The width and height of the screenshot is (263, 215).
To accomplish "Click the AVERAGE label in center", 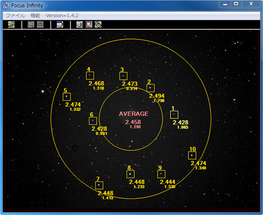I will (134, 114).
